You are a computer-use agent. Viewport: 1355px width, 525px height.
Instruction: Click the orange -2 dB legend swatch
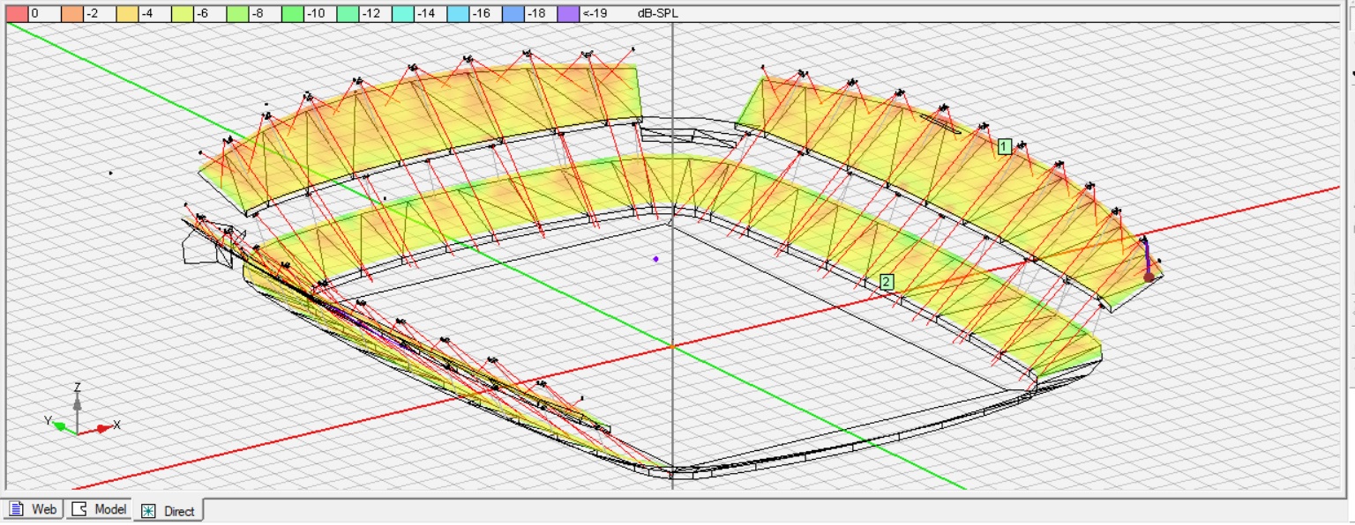(x=72, y=14)
